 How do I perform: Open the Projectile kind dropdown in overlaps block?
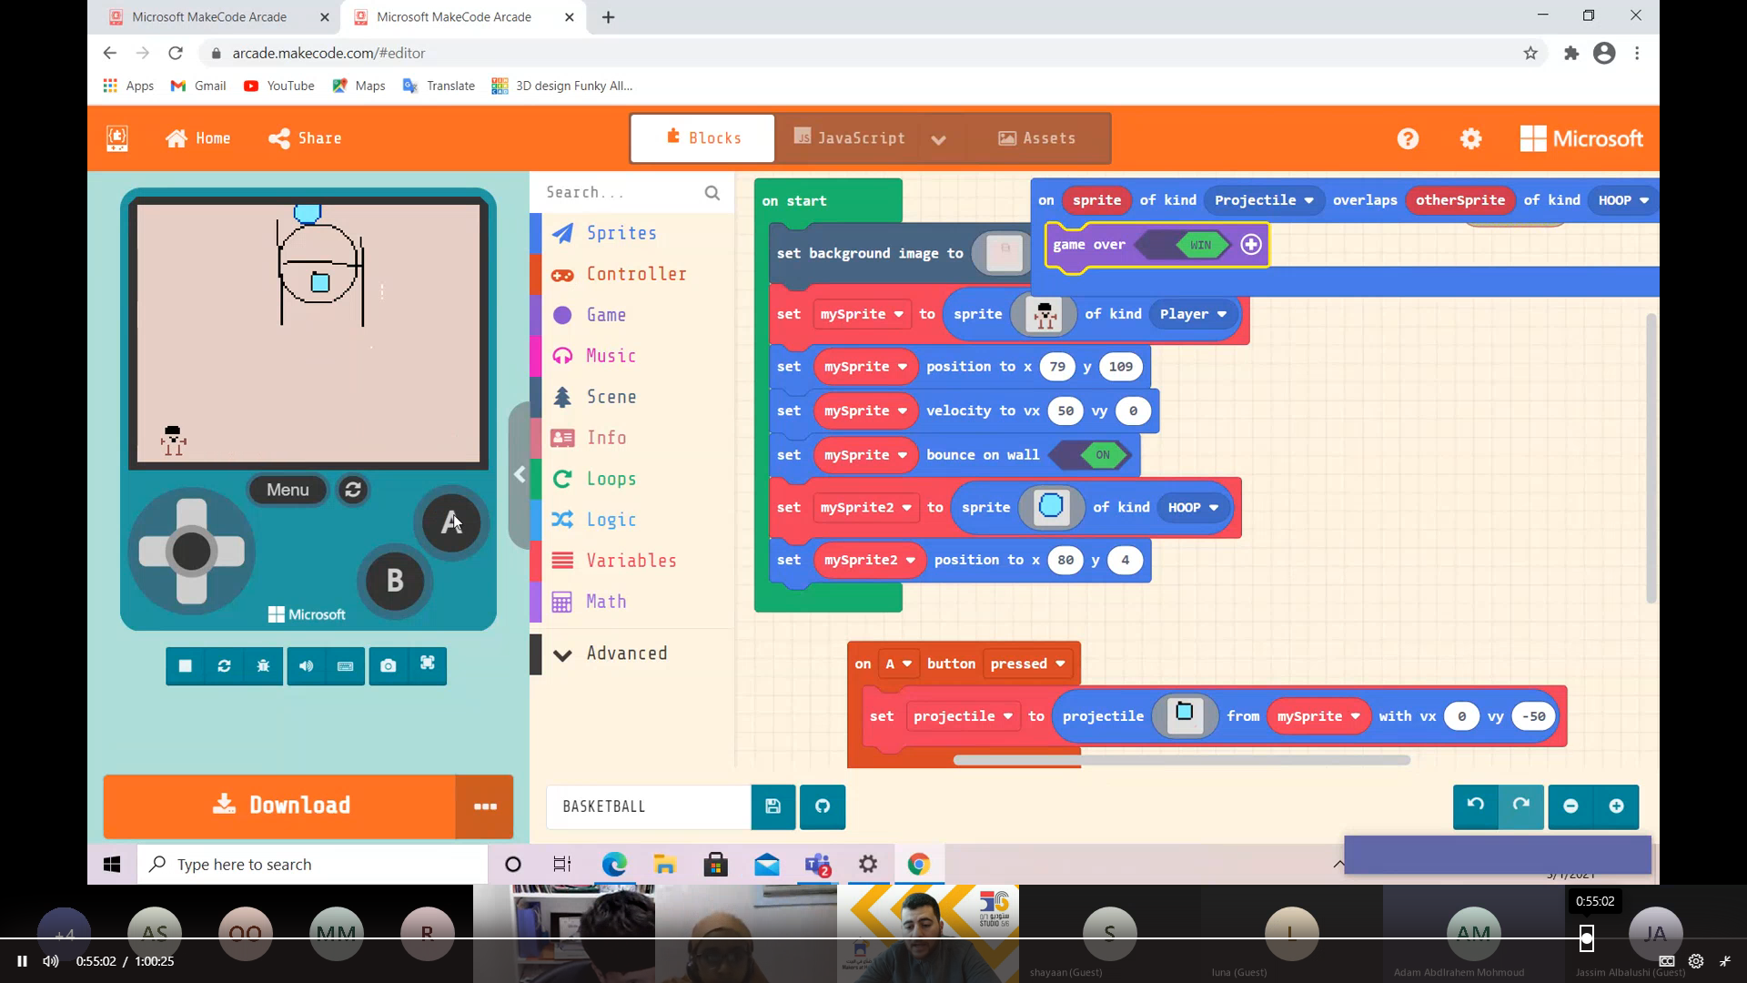tap(1263, 200)
